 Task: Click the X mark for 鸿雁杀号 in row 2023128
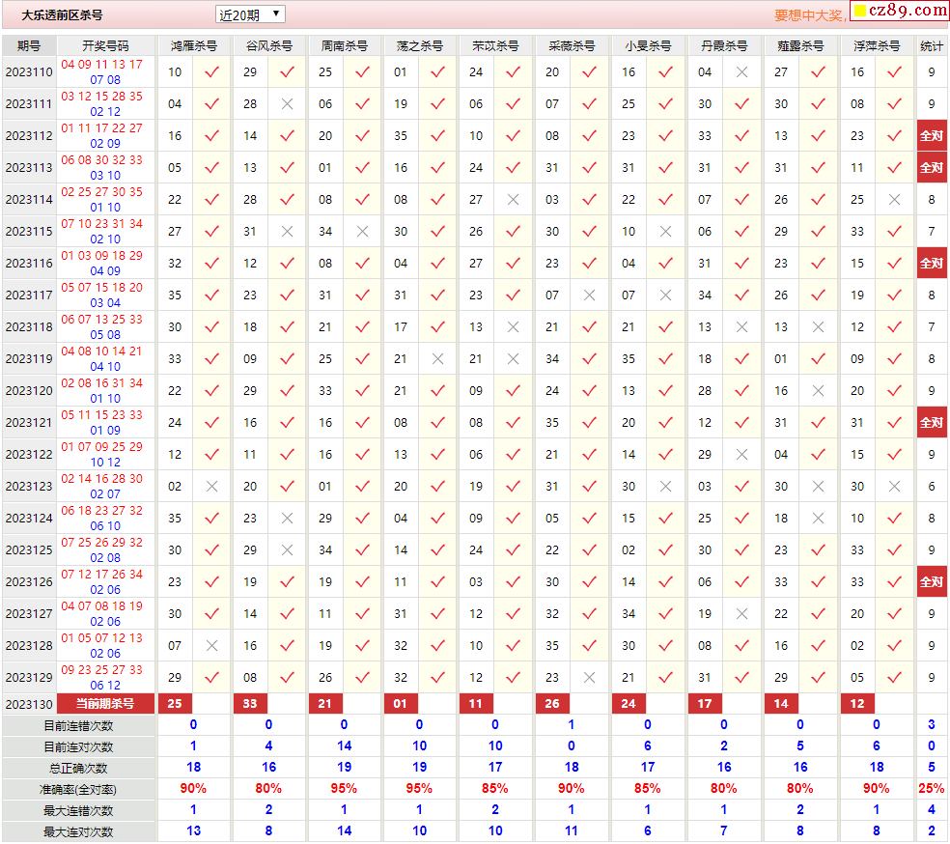211,646
